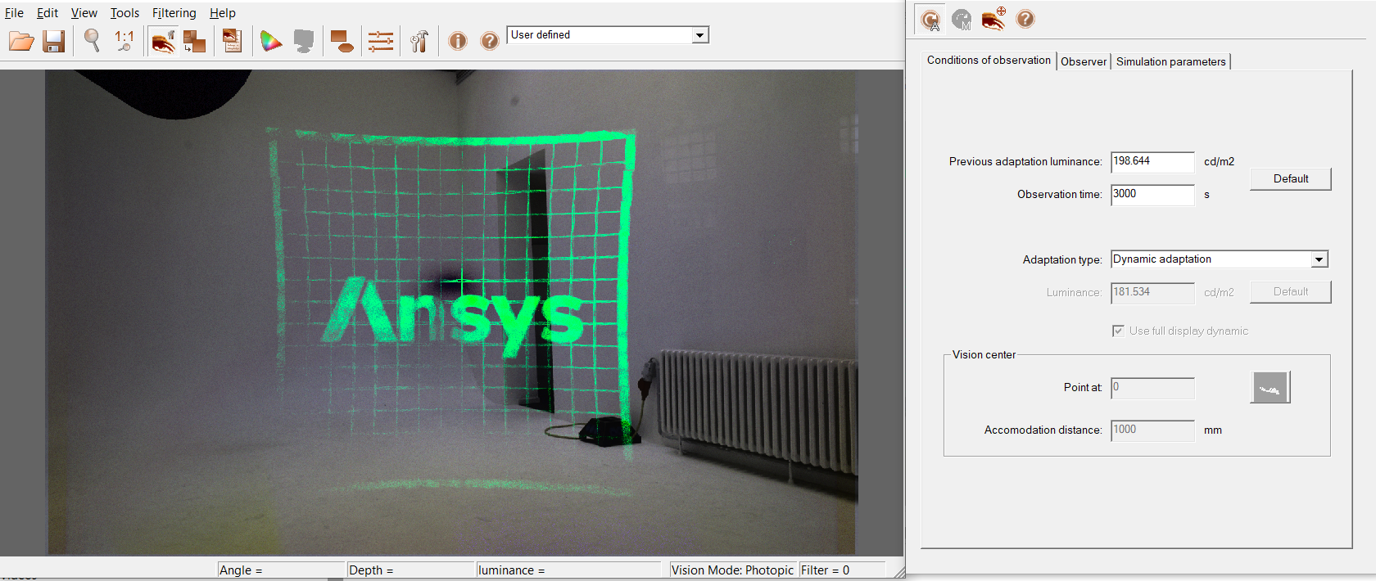This screenshot has width=1376, height=581.
Task: Select the manual refresh icon marked M
Action: [x=962, y=20]
